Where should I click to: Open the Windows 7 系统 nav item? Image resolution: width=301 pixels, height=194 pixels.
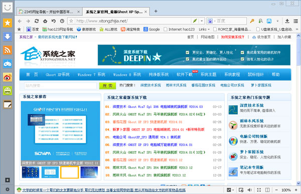[91, 74]
